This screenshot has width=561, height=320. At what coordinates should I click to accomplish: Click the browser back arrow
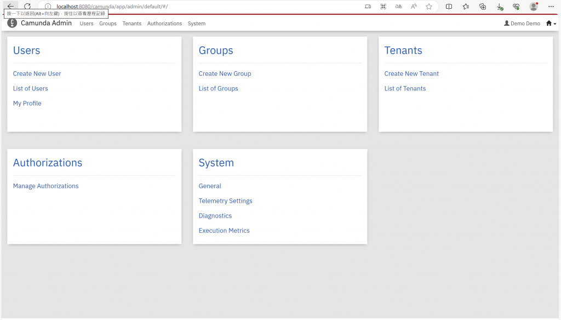[10, 6]
